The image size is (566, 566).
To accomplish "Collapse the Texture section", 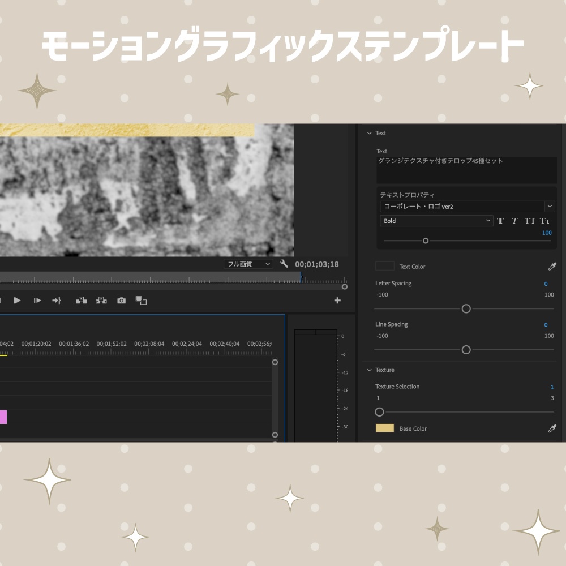I will pos(370,370).
